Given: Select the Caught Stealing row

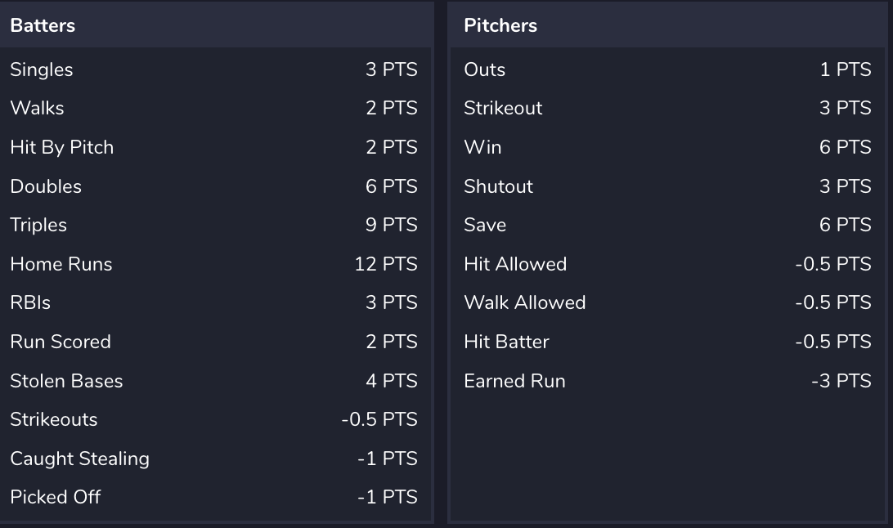Looking at the screenshot, I should point(216,459).
